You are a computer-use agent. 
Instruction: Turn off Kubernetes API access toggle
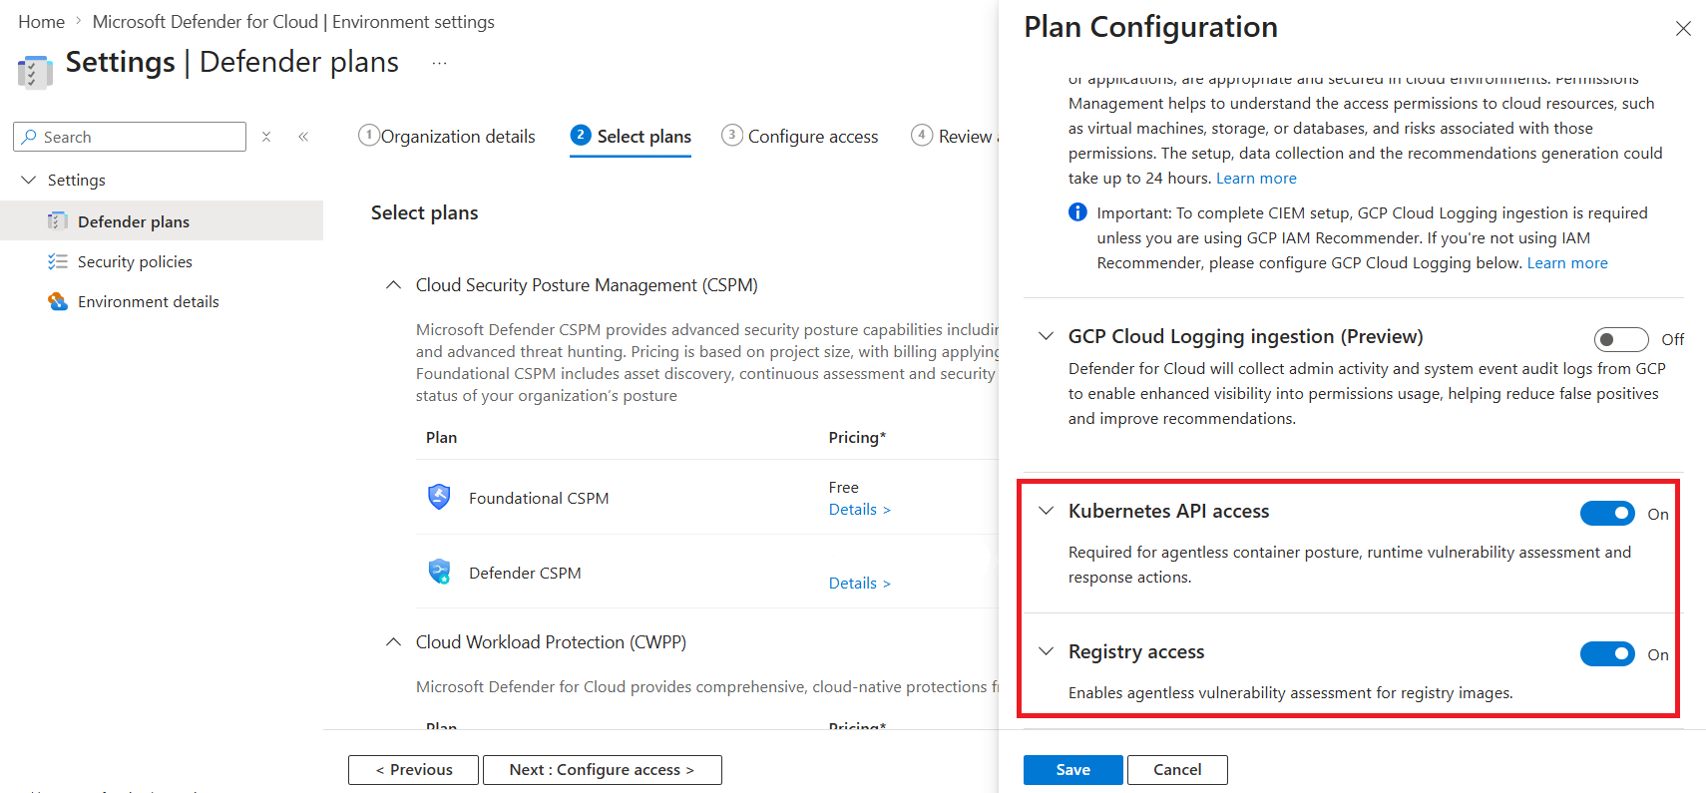[x=1607, y=514]
